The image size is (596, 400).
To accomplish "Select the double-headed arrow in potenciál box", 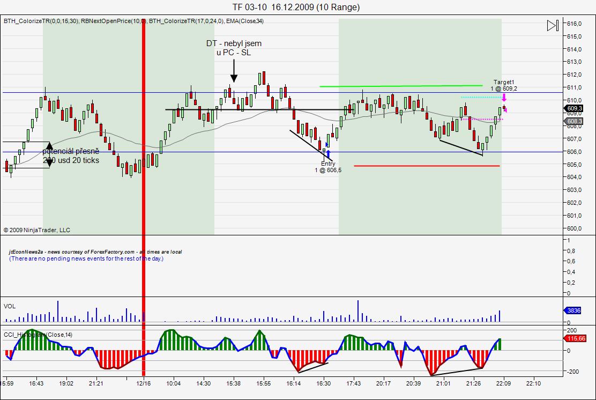I will click(49, 155).
